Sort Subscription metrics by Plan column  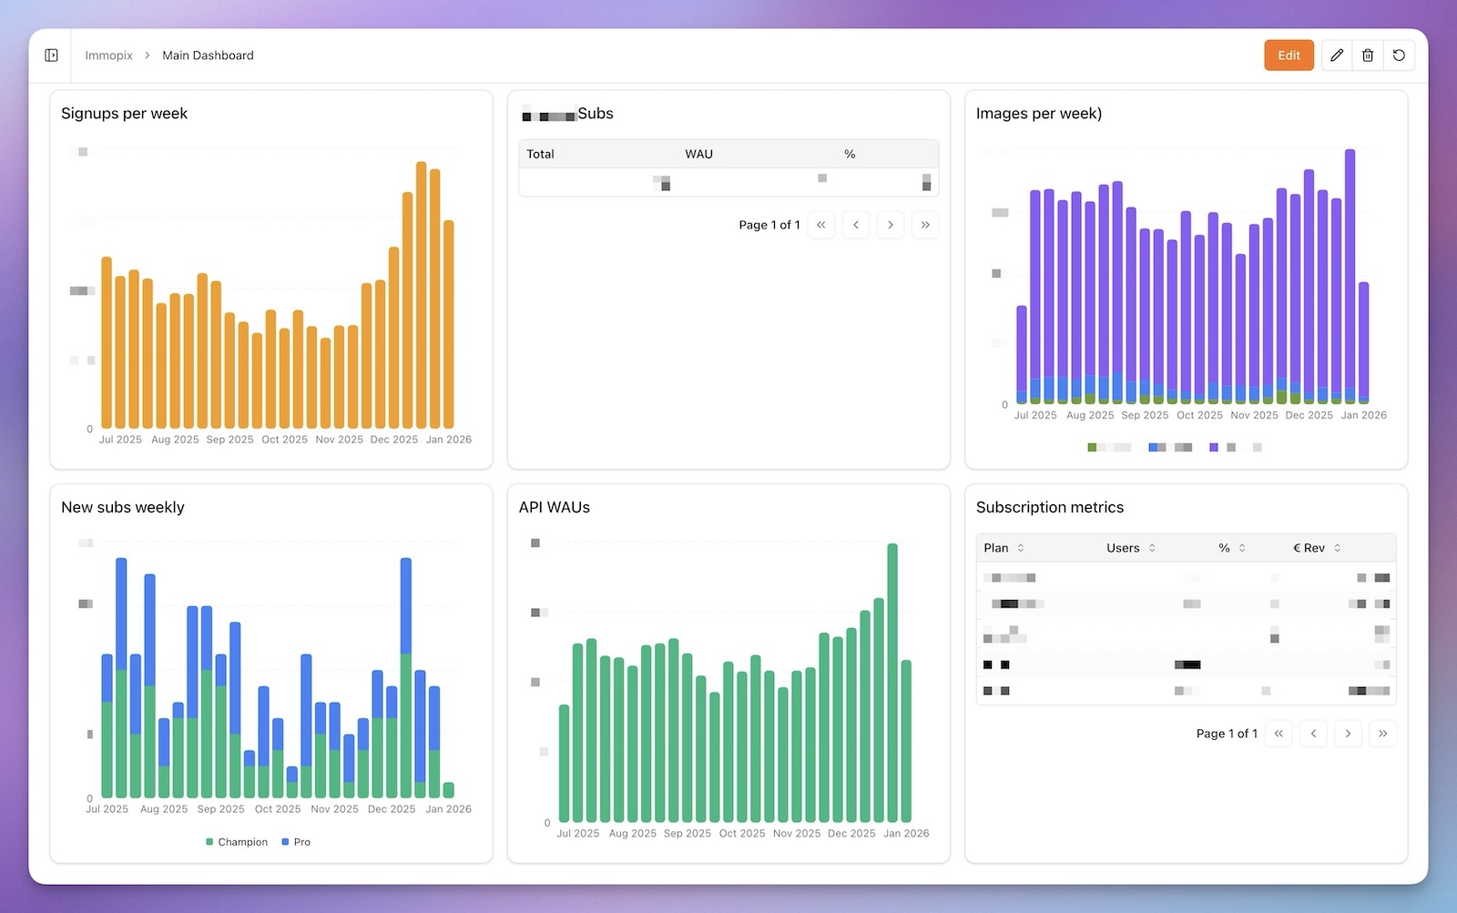1004,548
